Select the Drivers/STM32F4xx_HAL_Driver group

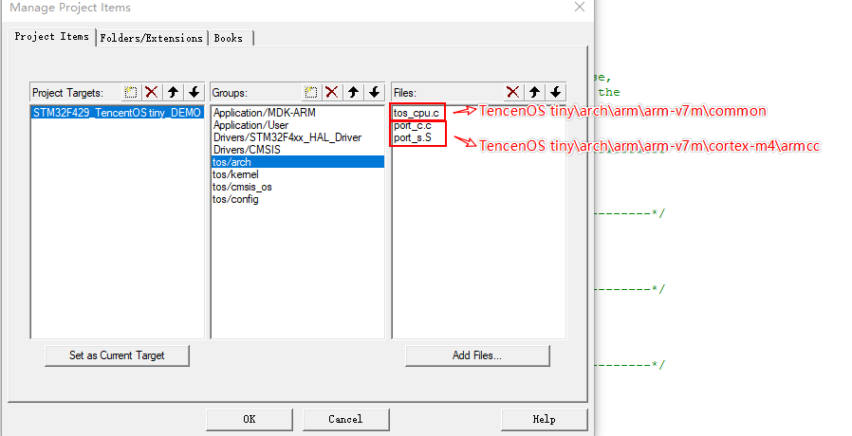point(297,137)
